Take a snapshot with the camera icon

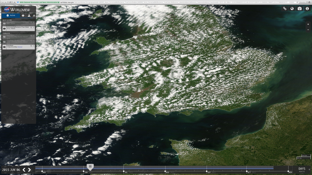pos(300,9)
